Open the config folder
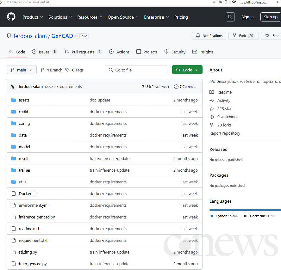This screenshot has height=270, width=281. 24,124
